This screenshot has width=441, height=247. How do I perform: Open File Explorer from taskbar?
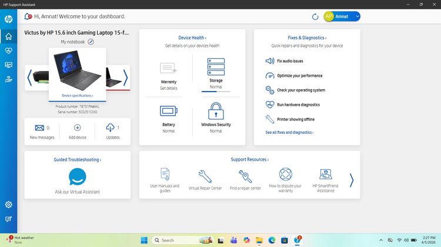click(259, 241)
